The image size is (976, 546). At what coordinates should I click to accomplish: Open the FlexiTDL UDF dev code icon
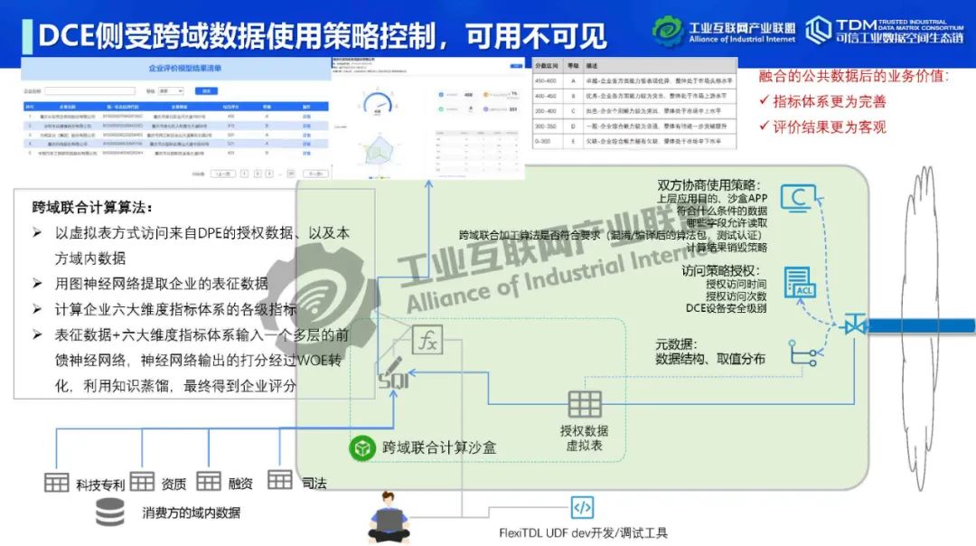(x=582, y=507)
